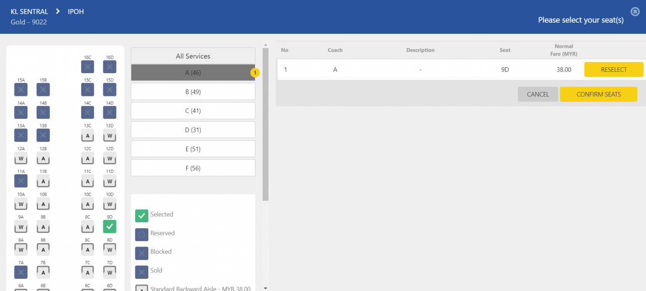
Task: Toggle aisle seat 9C selection
Action: click(x=87, y=227)
